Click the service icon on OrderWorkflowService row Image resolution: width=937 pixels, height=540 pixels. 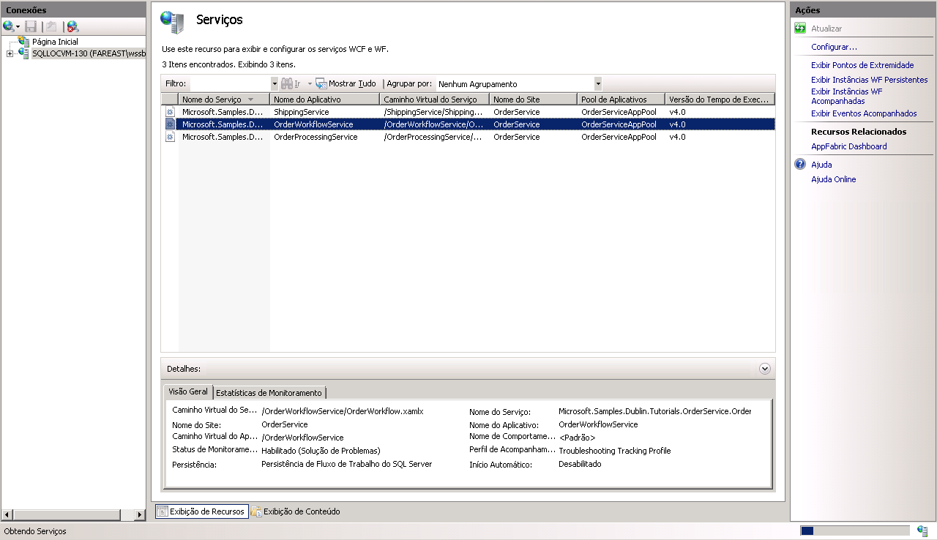pos(170,124)
